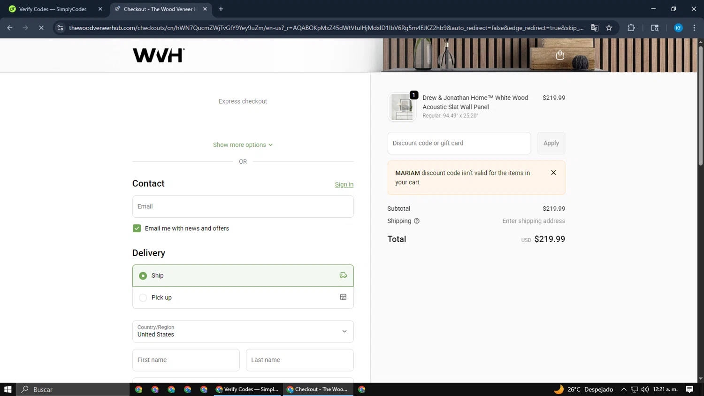Open the taskbar notification center
704x396 pixels.
tap(689, 389)
